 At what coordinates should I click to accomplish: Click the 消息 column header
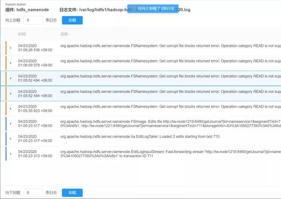[64, 34]
